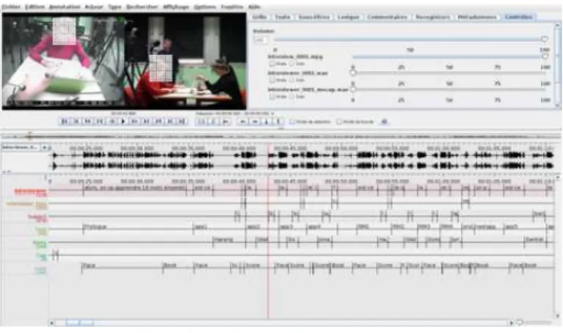Step one second back
This screenshot has width=563, height=333.
[88, 122]
